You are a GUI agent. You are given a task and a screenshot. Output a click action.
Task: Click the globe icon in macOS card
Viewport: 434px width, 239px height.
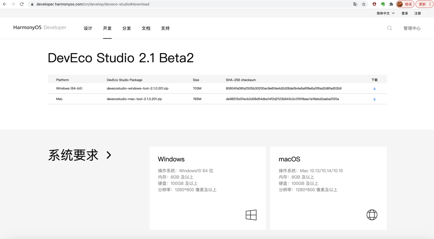point(372,215)
